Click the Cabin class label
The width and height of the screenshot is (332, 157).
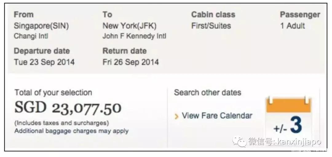(x=213, y=15)
